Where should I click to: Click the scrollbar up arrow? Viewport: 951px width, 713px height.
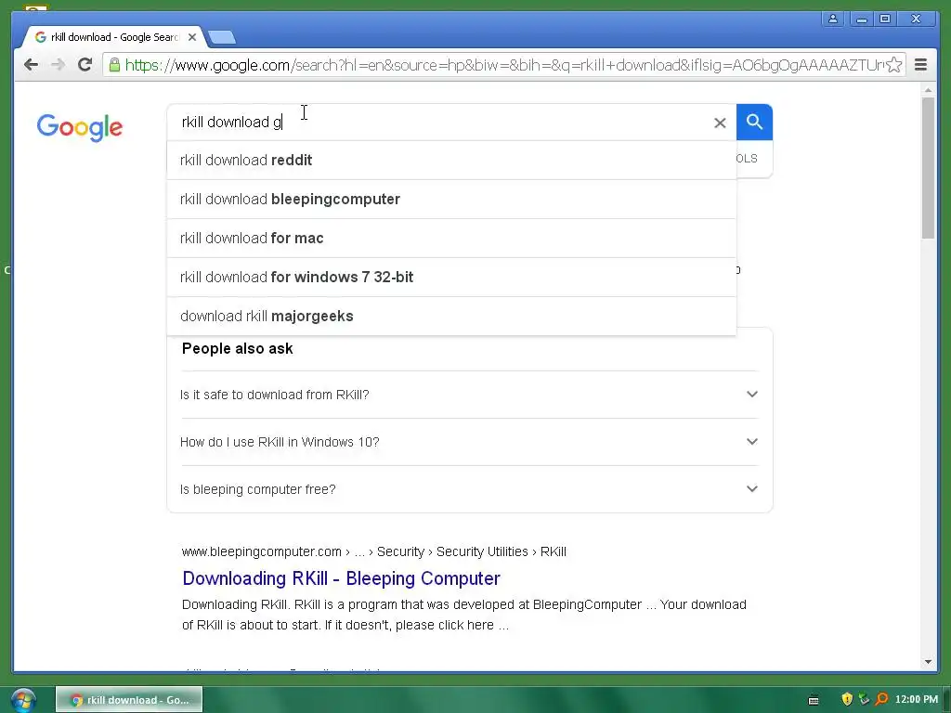(928, 90)
